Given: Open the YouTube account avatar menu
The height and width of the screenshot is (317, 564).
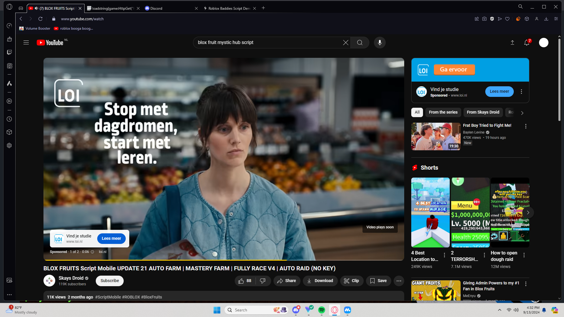Looking at the screenshot, I should [544, 43].
